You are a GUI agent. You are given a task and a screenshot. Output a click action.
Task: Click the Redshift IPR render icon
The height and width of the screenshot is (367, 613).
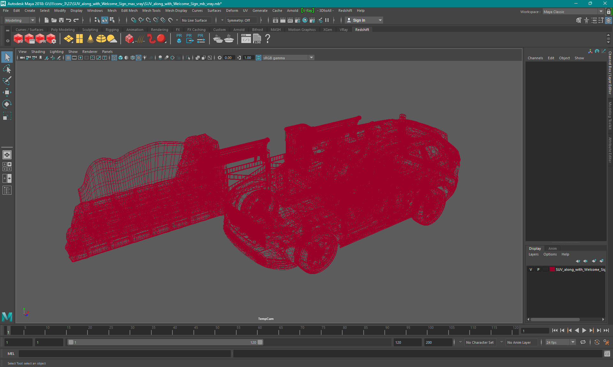40,39
